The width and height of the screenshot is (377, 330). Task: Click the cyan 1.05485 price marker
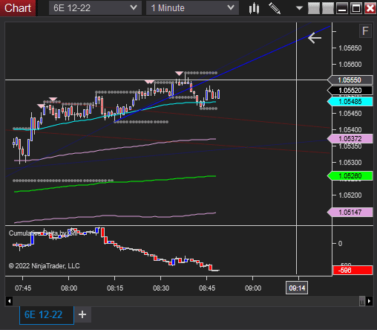click(350, 102)
